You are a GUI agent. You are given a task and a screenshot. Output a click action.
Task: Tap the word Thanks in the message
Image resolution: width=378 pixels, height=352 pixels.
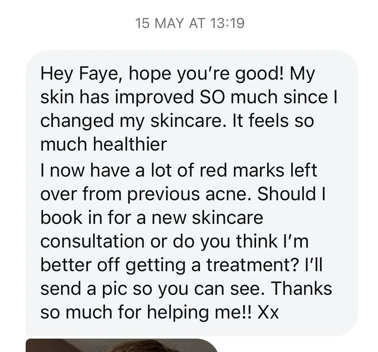coord(301,288)
